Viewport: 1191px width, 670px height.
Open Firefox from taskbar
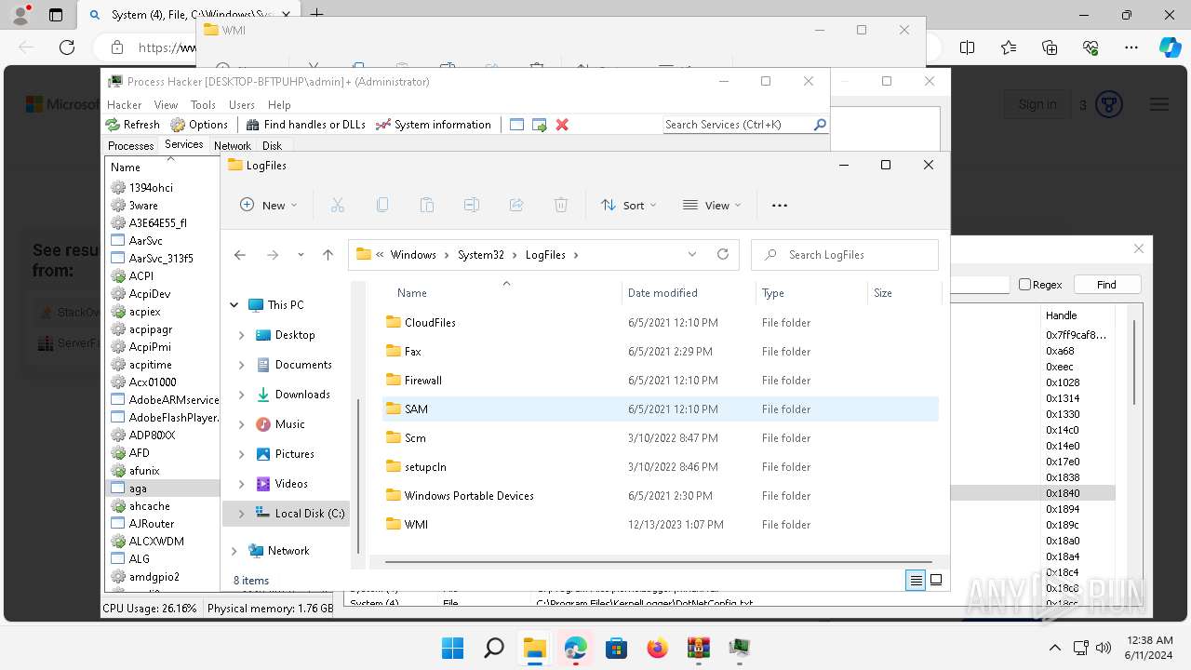pyautogui.click(x=657, y=648)
